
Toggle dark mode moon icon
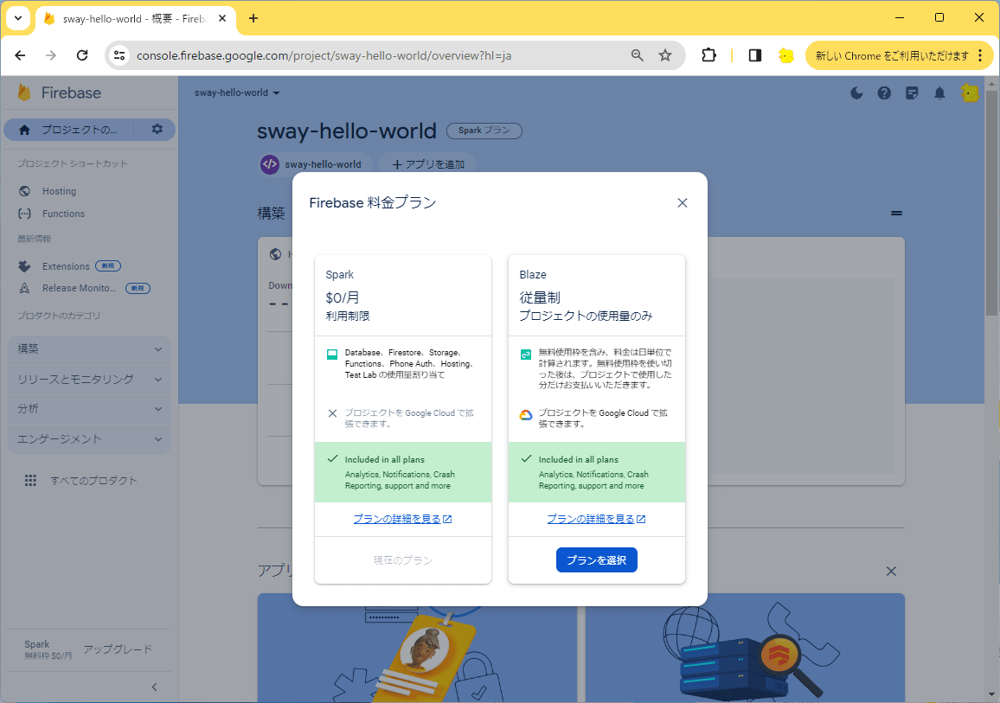856,93
